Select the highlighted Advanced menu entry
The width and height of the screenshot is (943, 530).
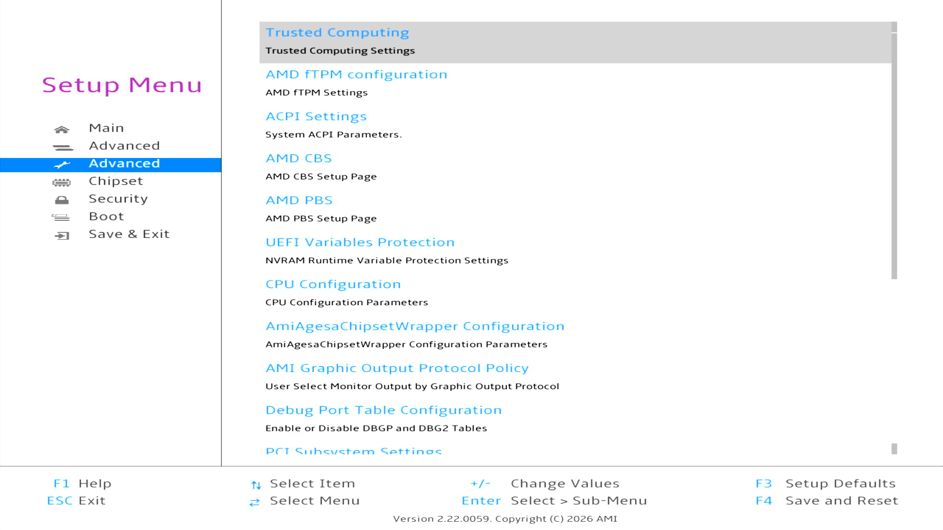pos(111,164)
